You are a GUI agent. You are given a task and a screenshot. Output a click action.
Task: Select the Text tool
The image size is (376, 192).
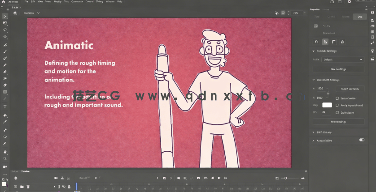(5, 107)
